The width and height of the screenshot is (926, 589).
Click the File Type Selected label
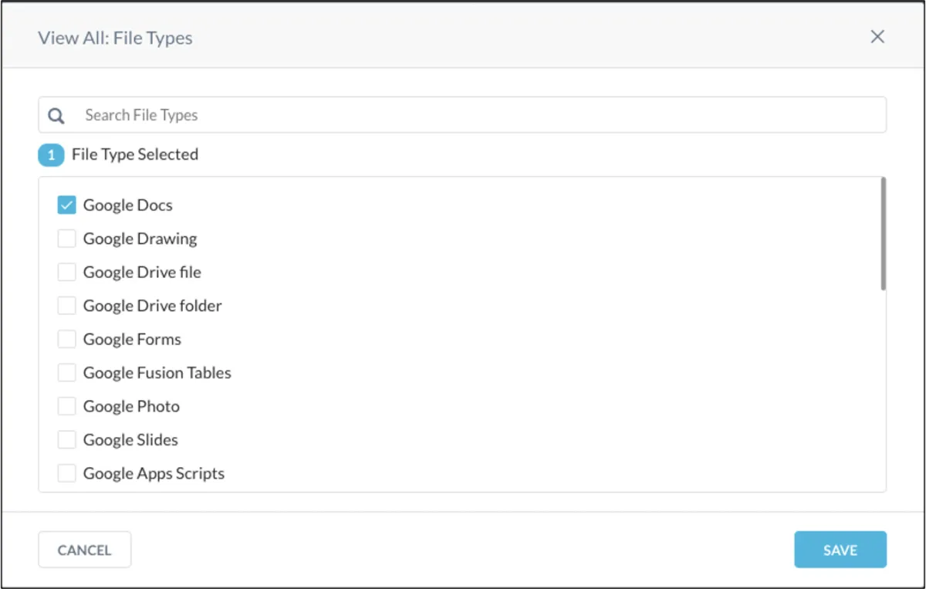tap(135, 155)
